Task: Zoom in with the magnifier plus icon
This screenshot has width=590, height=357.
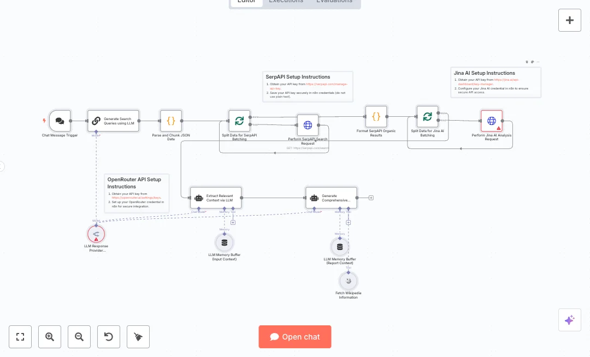Action: point(50,337)
